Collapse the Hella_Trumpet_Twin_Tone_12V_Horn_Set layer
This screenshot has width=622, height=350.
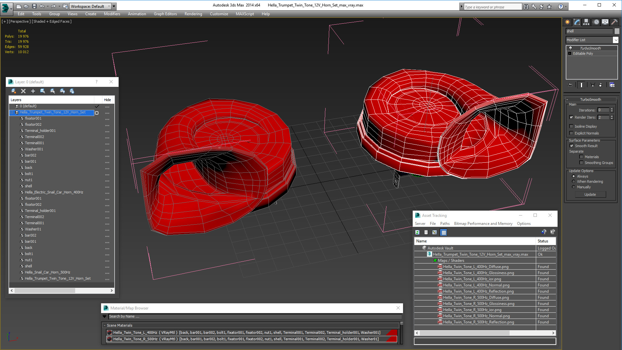12,112
